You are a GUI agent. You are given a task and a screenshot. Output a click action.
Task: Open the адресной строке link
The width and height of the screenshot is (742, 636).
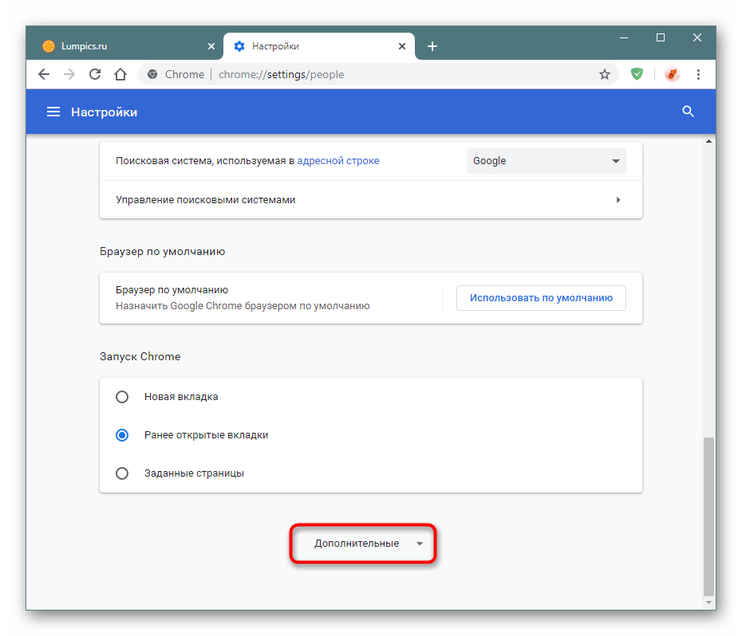coord(337,161)
